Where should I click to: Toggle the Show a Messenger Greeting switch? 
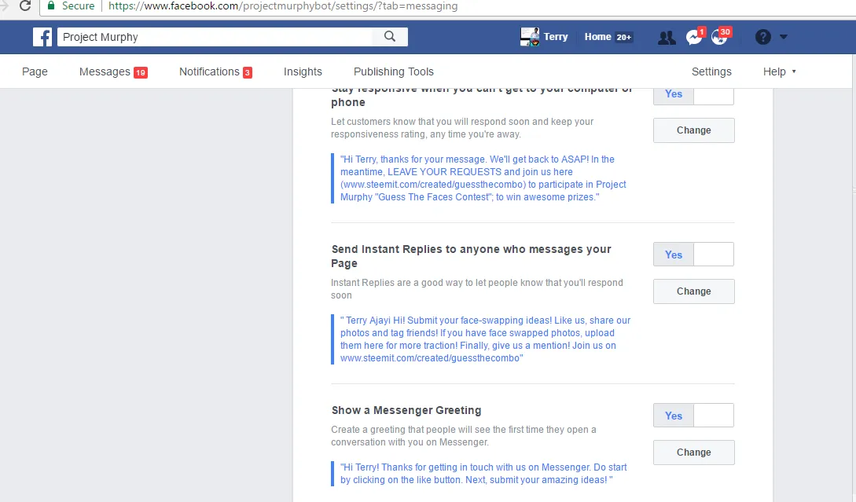[x=693, y=416]
